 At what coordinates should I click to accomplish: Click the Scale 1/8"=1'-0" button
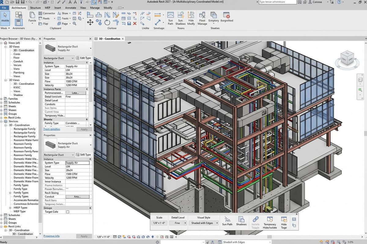159,223
